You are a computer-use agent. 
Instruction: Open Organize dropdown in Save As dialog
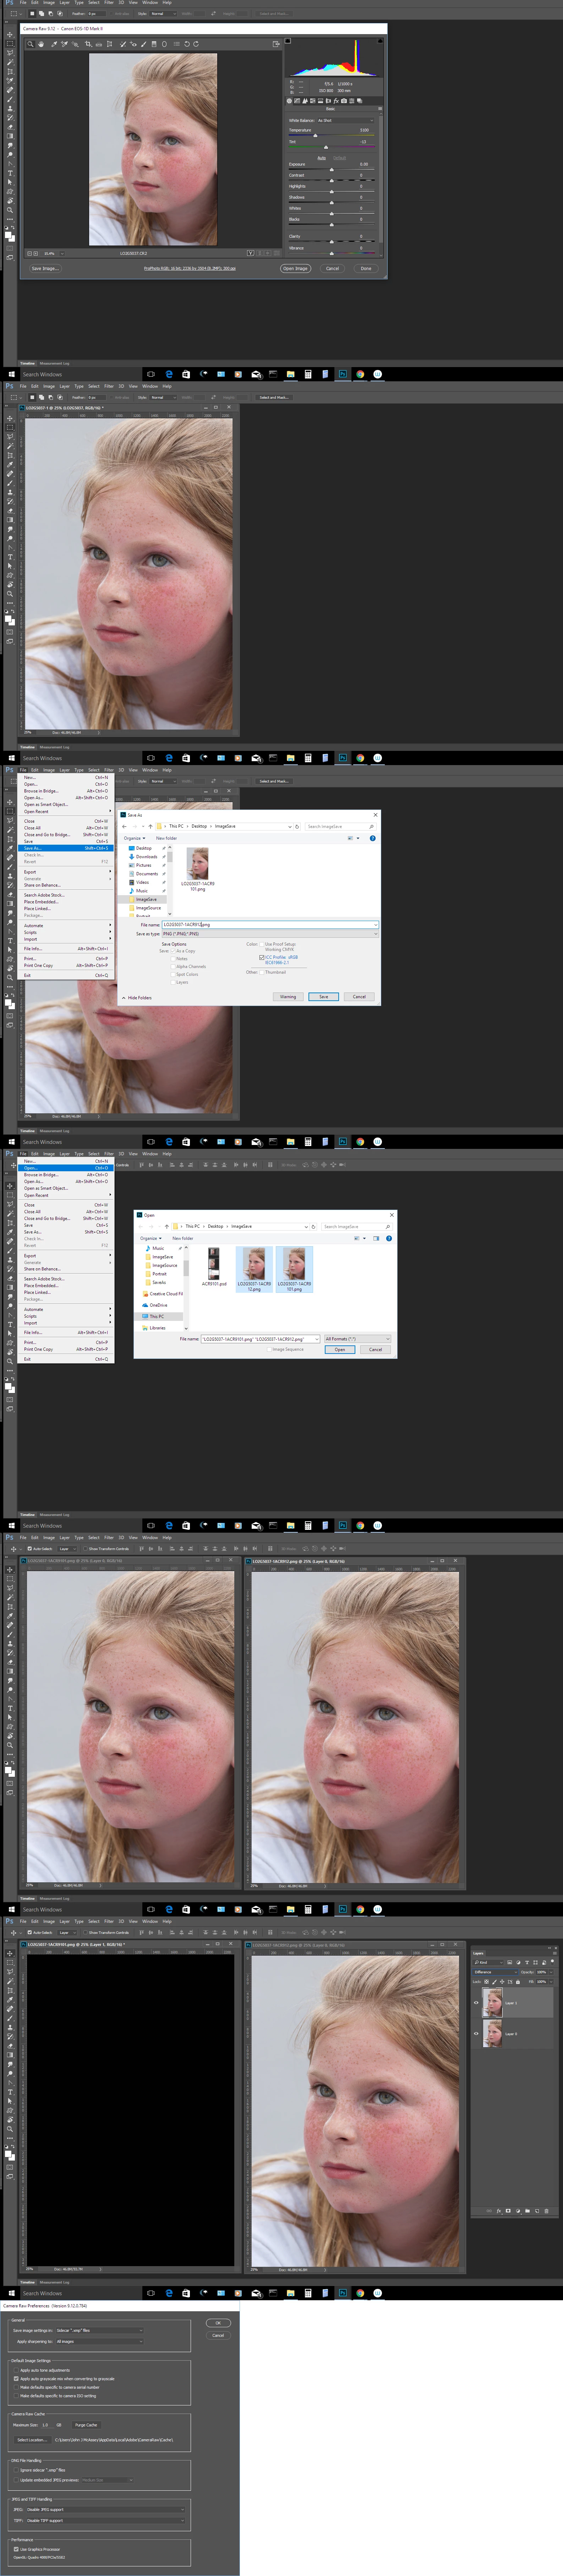[x=135, y=838]
